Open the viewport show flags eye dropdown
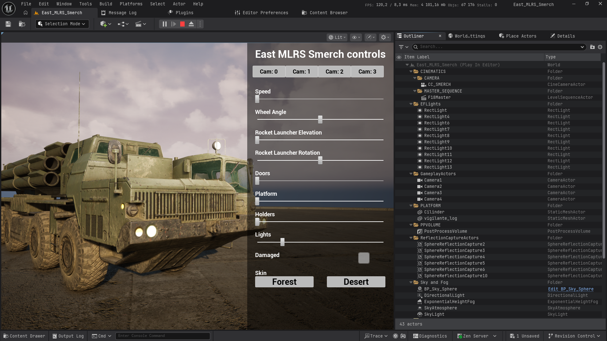Viewport: 607px width, 341px height. pyautogui.click(x=356, y=37)
